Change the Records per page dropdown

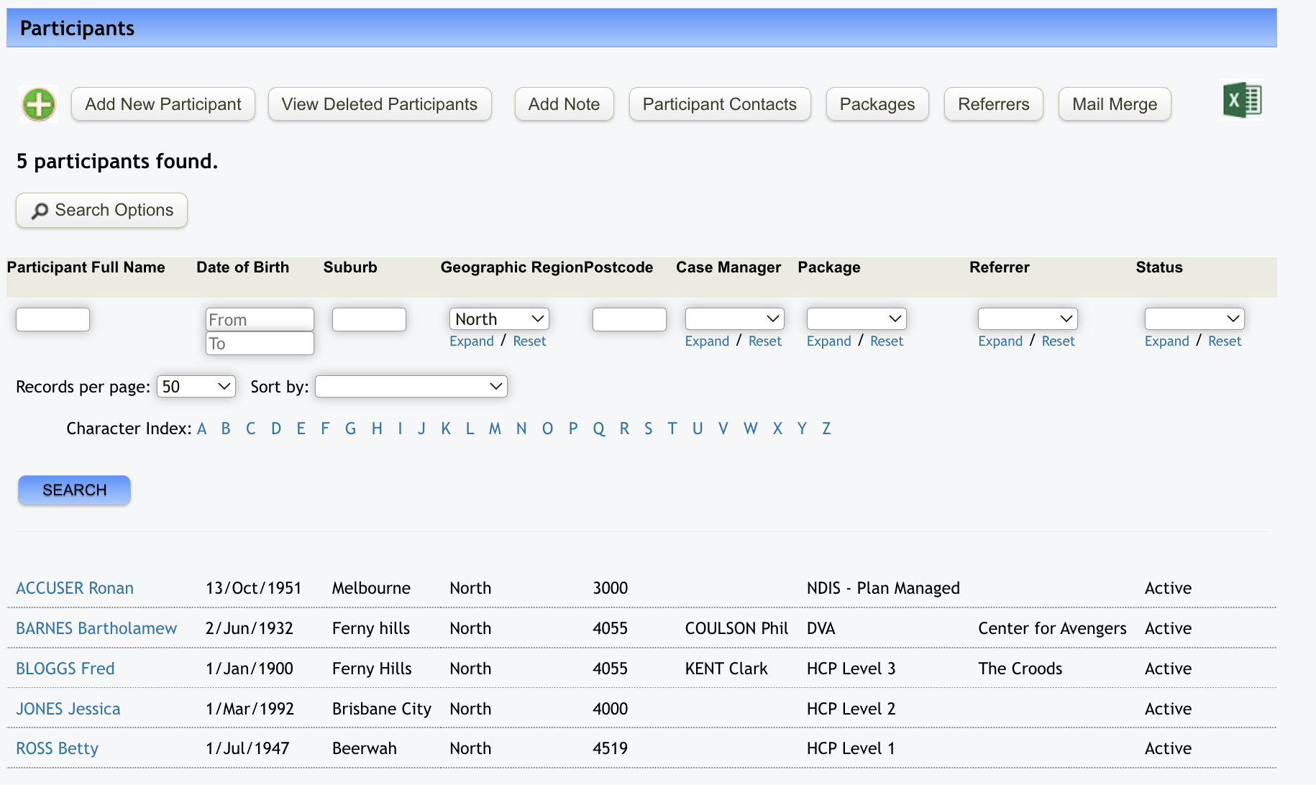pyautogui.click(x=196, y=387)
